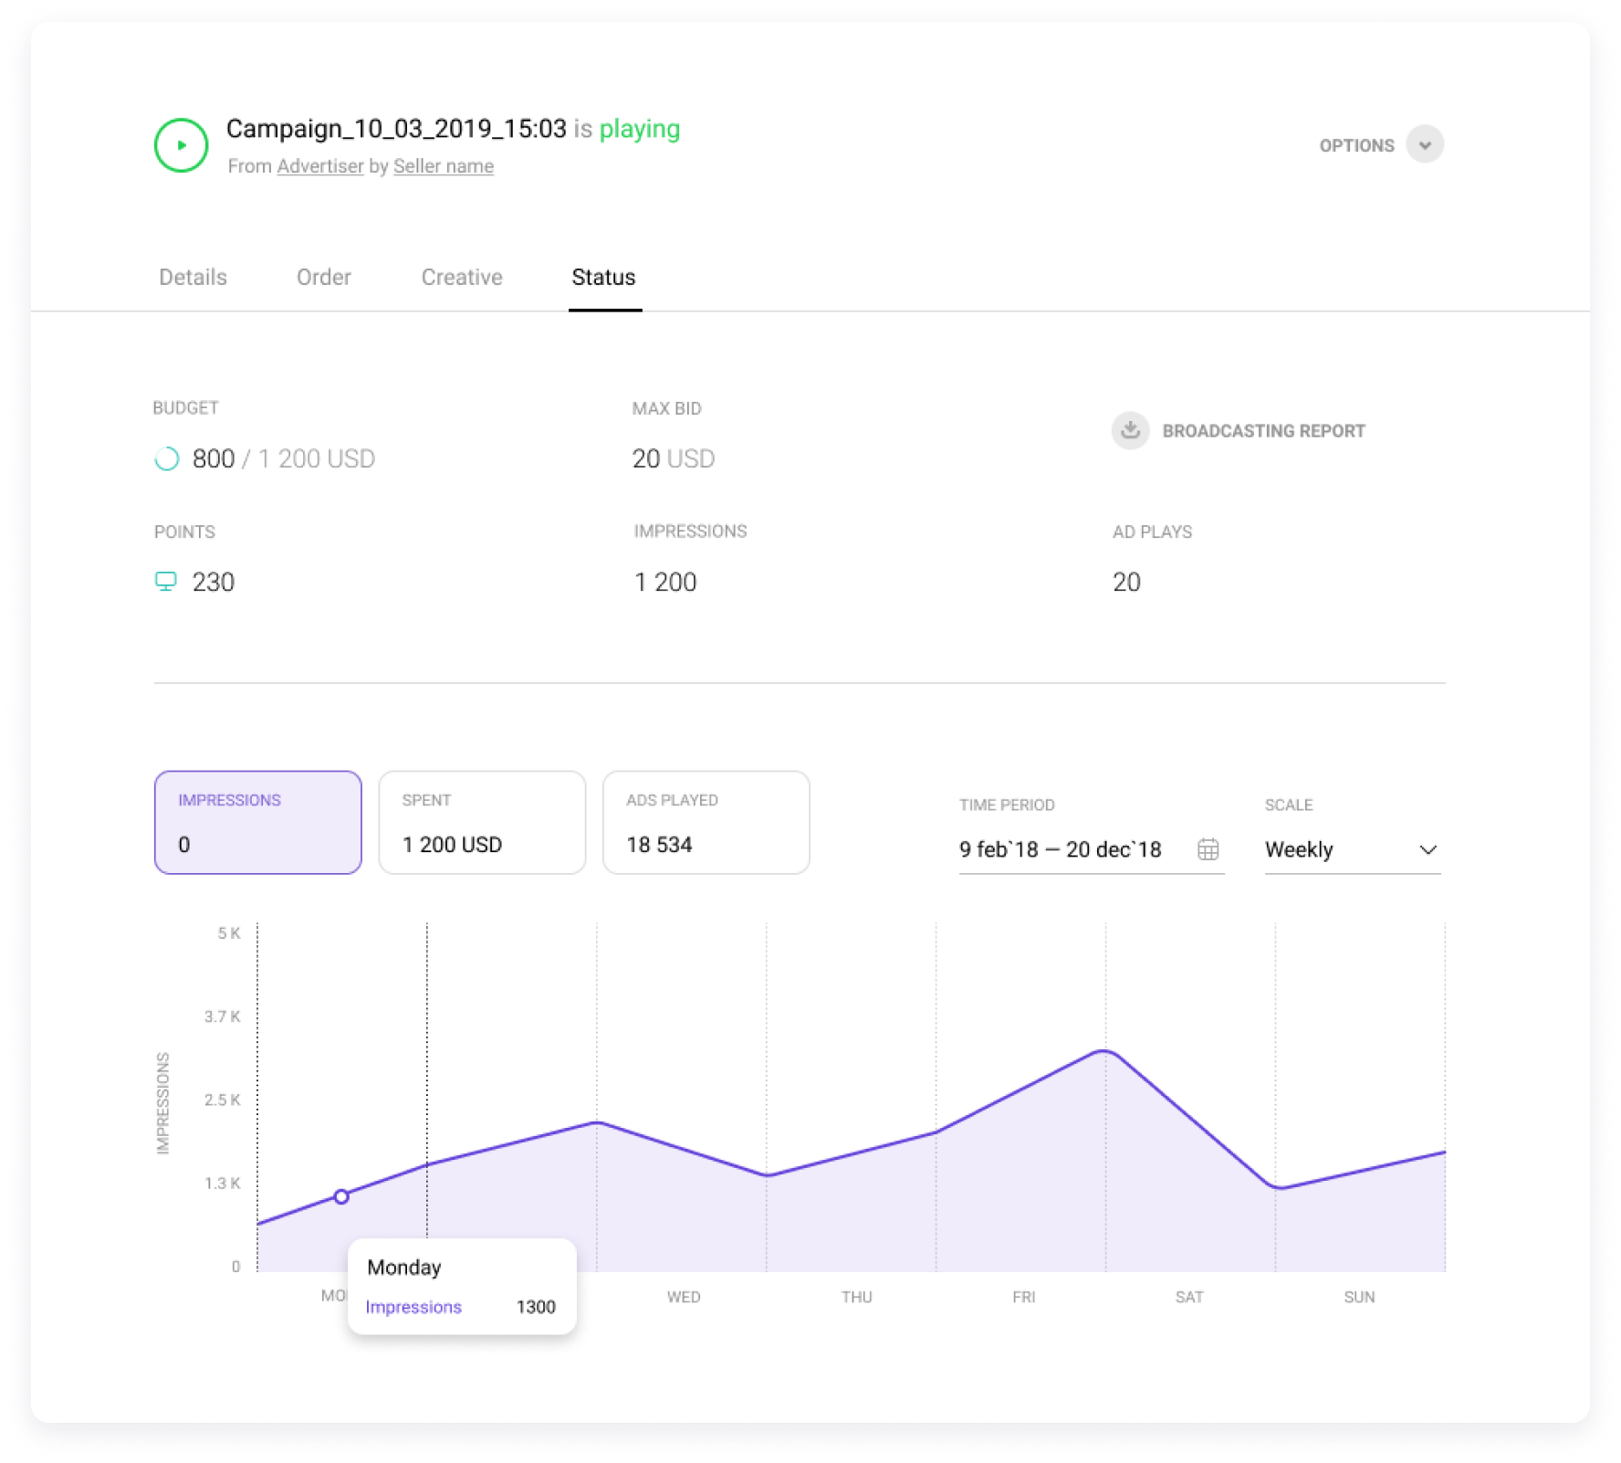Select the Spent metric card

pyautogui.click(x=482, y=823)
